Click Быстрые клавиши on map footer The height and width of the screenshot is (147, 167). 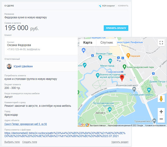98,125
